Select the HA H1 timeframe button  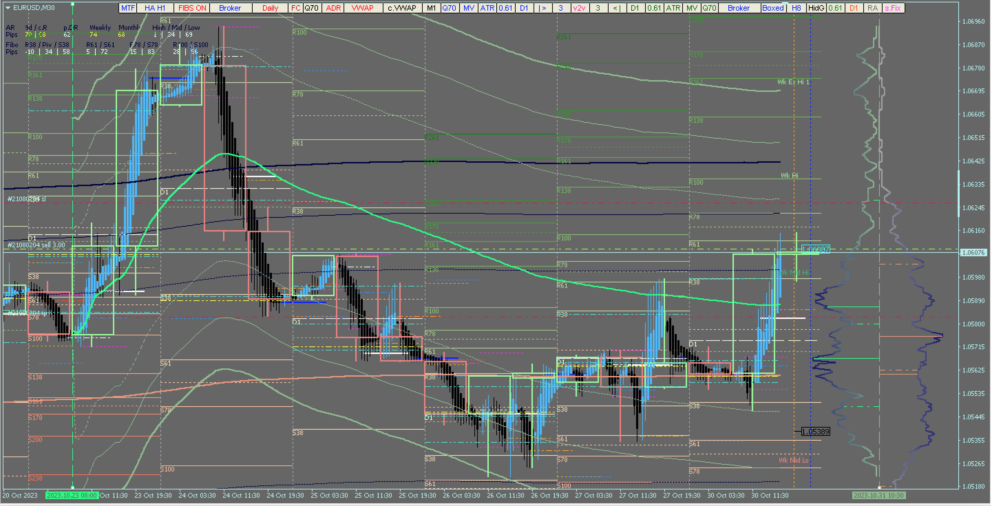(x=155, y=8)
